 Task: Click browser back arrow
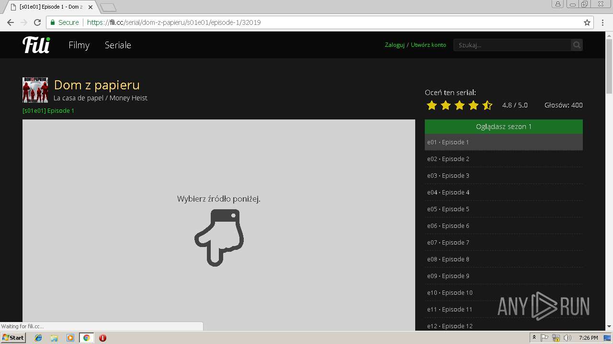click(x=11, y=22)
